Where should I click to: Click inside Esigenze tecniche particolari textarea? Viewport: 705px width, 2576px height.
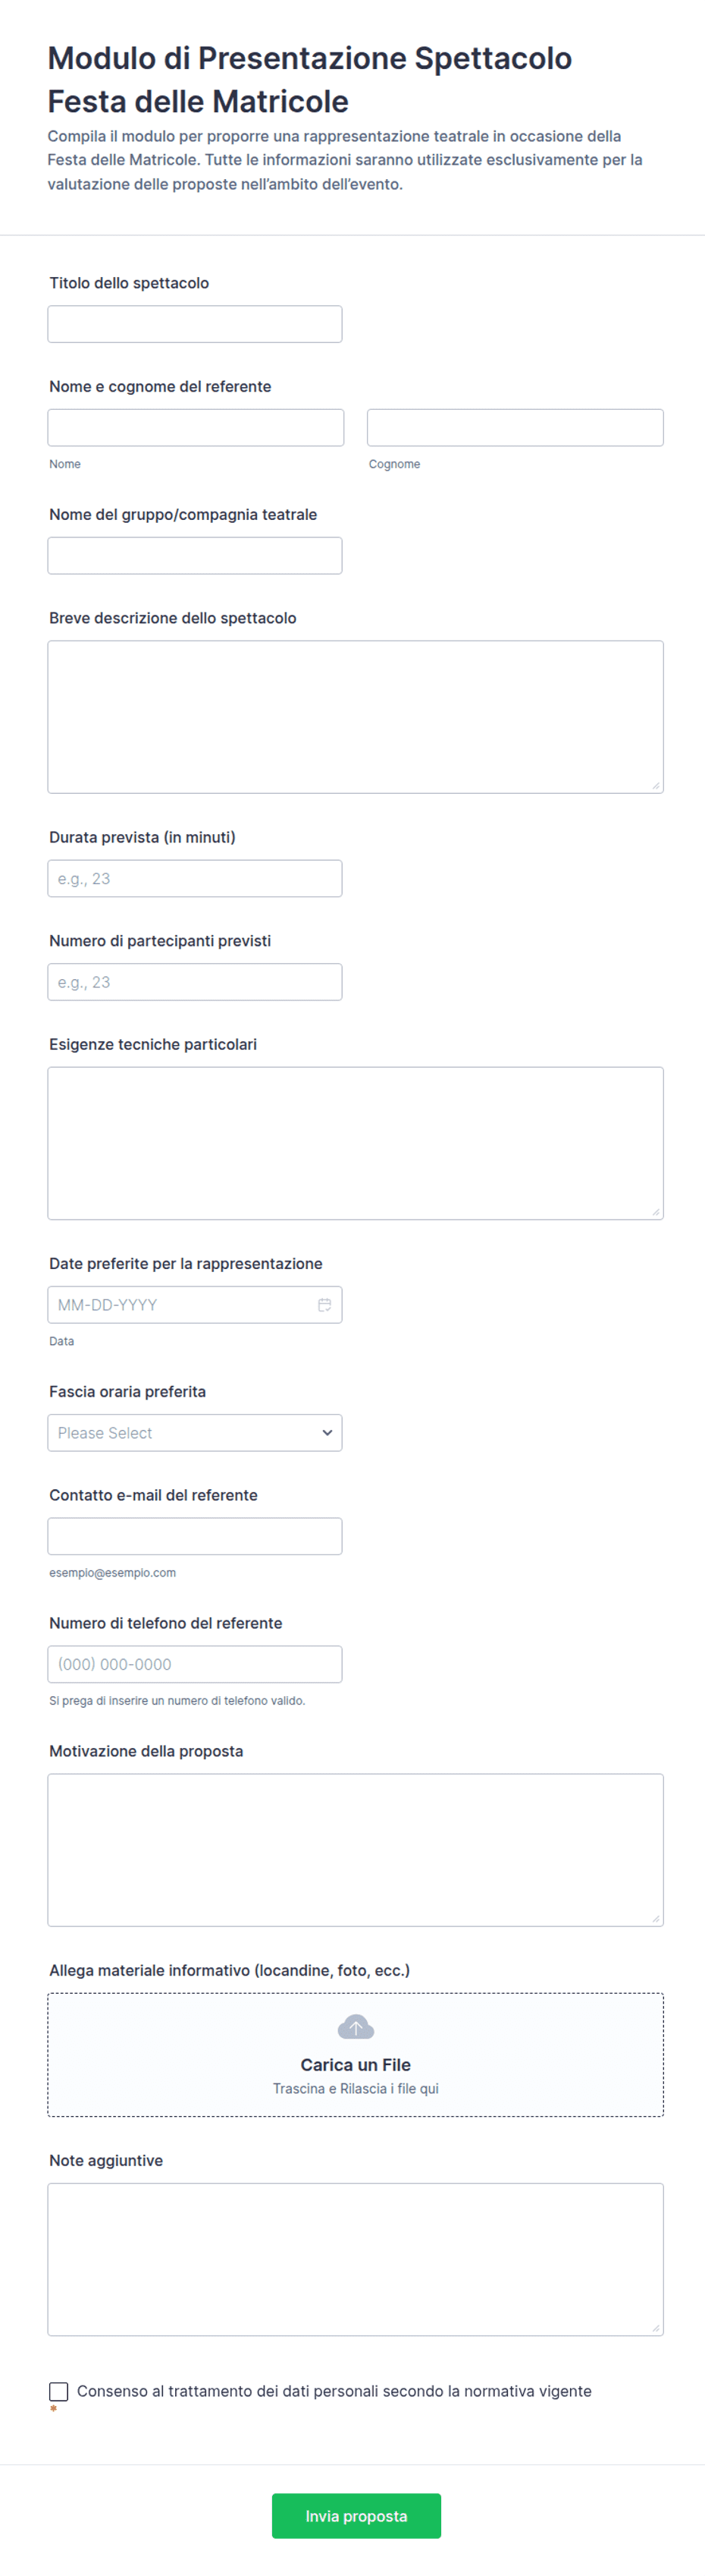pos(356,1143)
